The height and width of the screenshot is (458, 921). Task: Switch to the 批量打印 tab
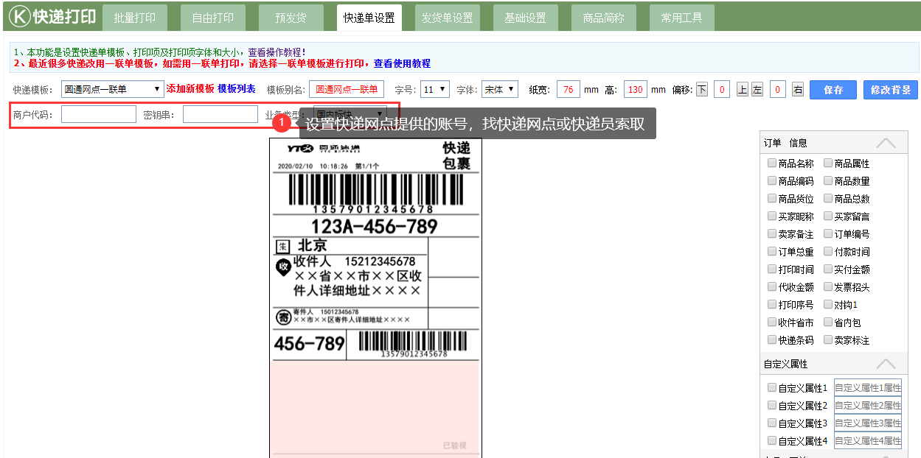[x=135, y=18]
